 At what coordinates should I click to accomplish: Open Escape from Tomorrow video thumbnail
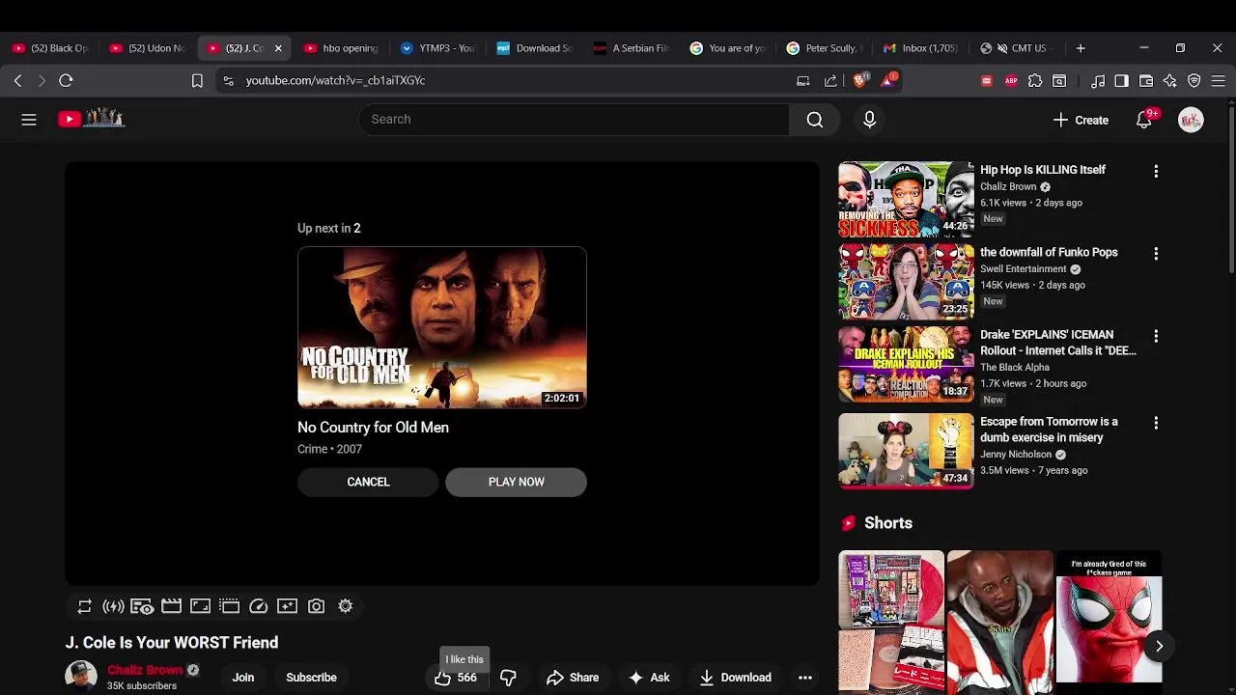(x=906, y=451)
